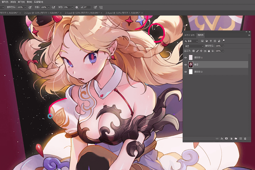Lock artboard nesting icon
This screenshot has width=255, height=170.
tap(205, 51)
